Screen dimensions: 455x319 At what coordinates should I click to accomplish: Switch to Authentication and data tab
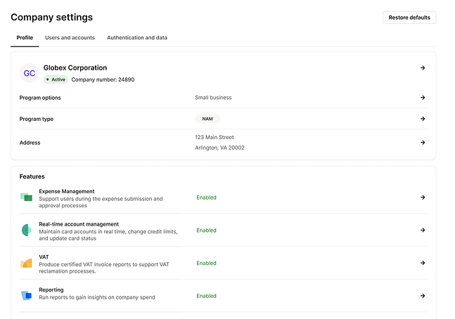click(x=137, y=37)
